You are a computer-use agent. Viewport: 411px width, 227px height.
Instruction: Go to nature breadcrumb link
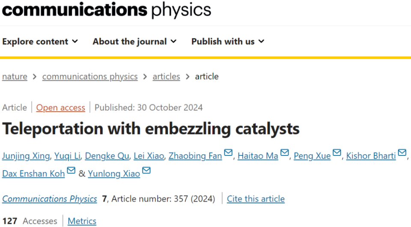pos(15,77)
